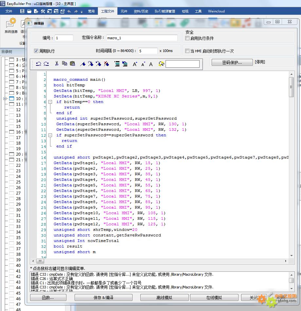The height and width of the screenshot is (311, 301).
Task: Toggle checkbox for window 16 in tree
Action: (12, 132)
